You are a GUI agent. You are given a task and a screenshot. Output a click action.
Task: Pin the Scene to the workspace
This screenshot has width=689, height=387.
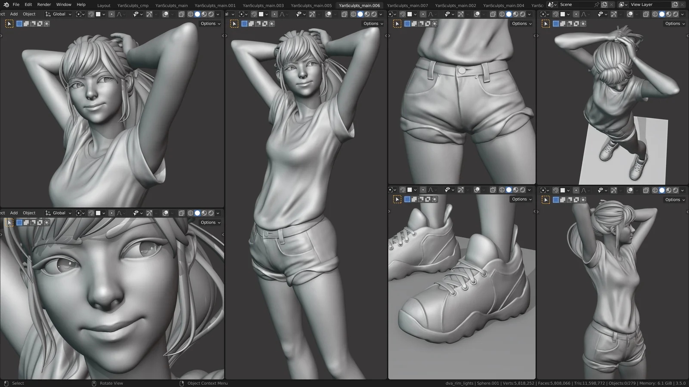click(x=596, y=5)
